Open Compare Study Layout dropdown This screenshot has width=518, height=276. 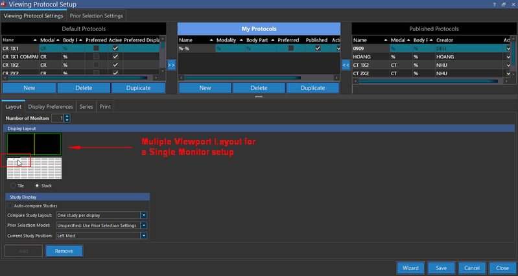[144, 215]
